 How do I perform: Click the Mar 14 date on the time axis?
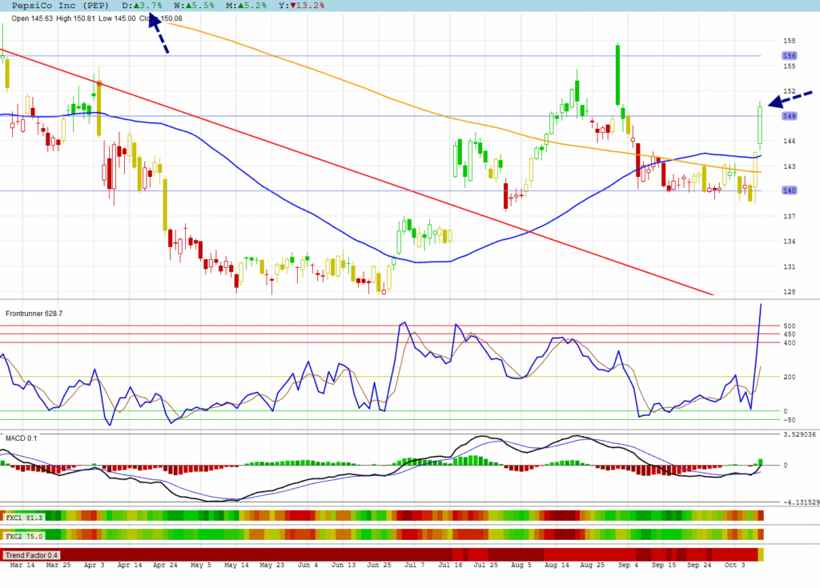(21, 566)
